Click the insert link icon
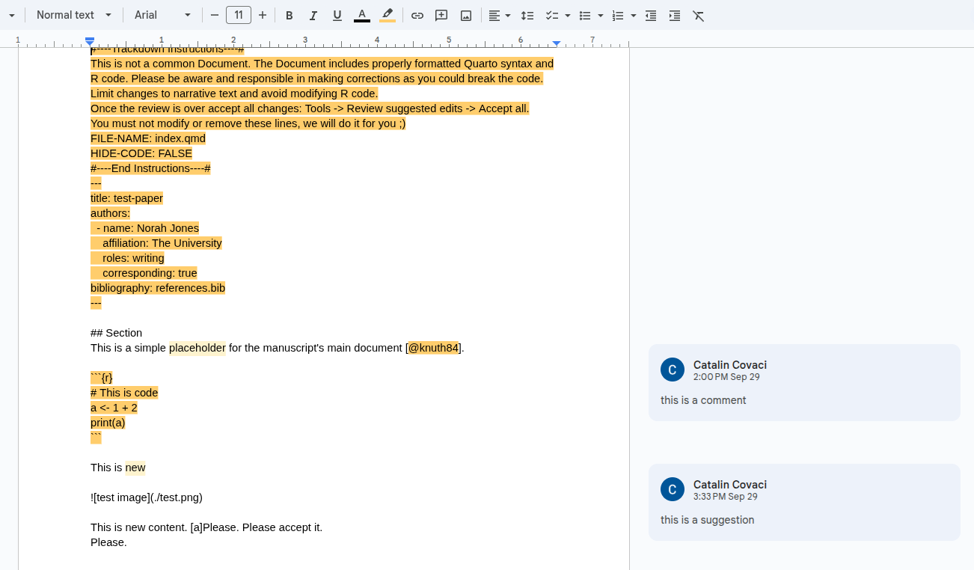The image size is (974, 570). [417, 16]
